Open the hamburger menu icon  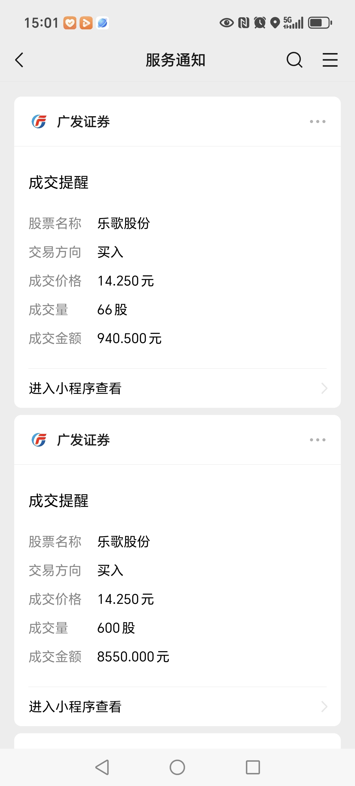(330, 60)
